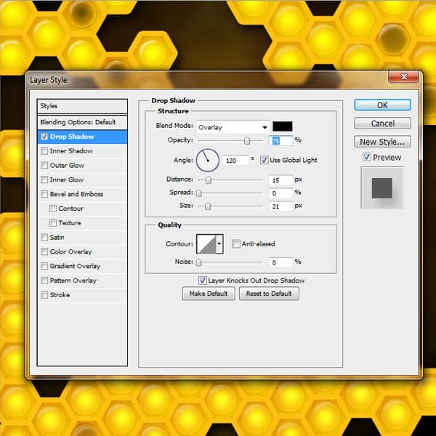Click the Distance value input field
The height and width of the screenshot is (436, 436).
click(x=280, y=179)
